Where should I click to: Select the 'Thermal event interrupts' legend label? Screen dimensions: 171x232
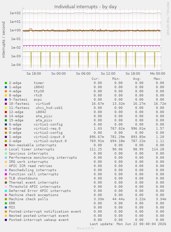click(34, 183)
